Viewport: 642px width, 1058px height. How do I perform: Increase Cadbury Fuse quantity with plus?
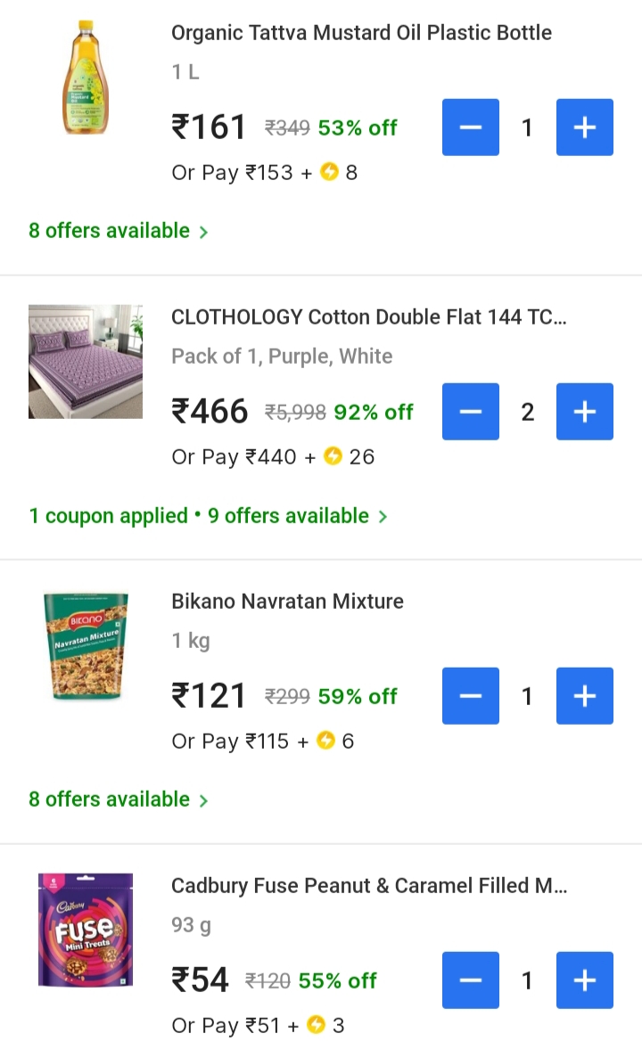[584, 980]
